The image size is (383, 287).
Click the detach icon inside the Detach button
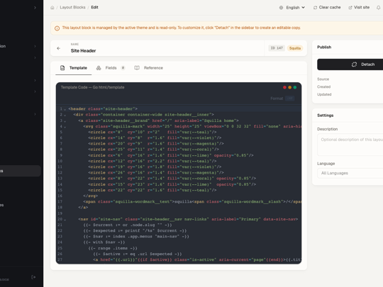pos(354,64)
